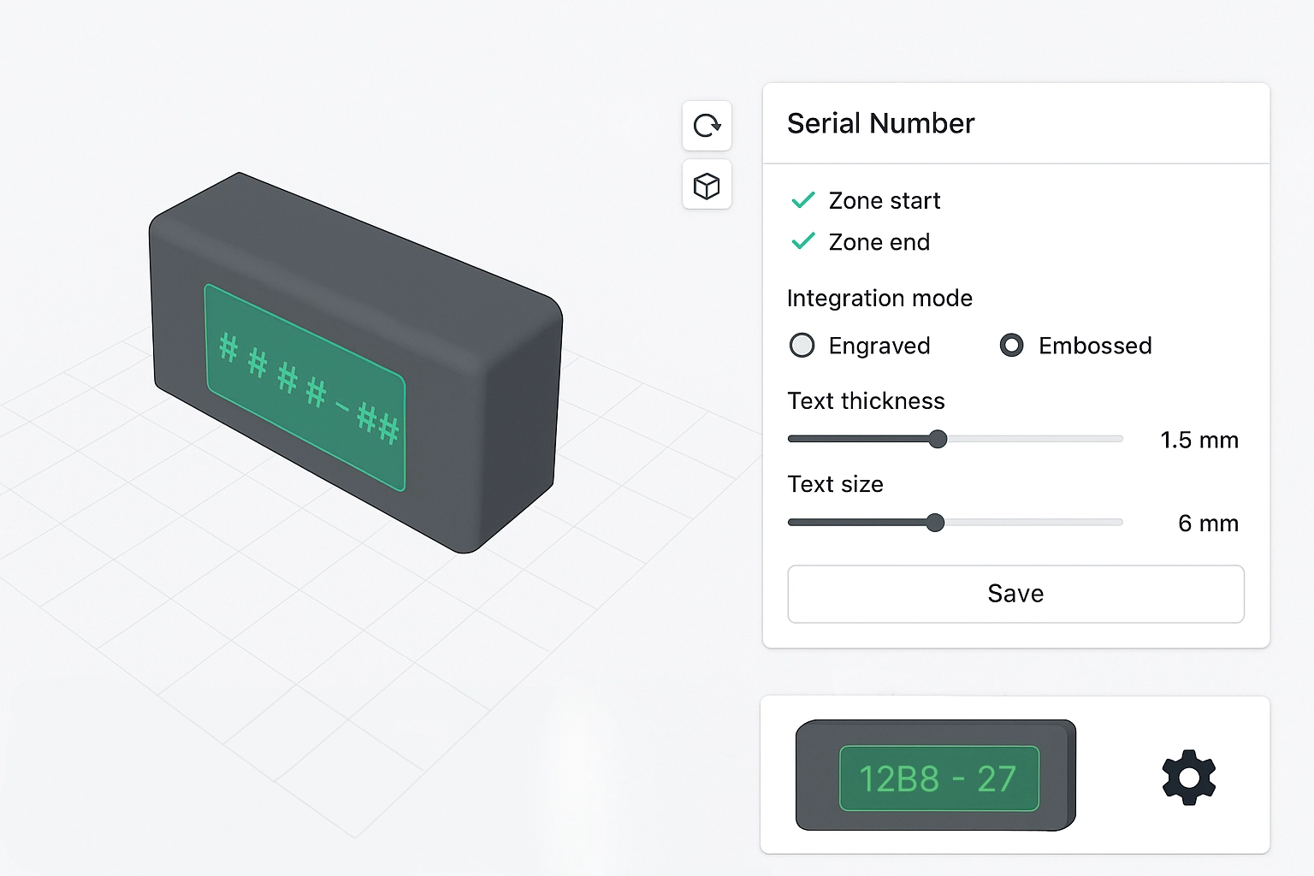Click the 12B8 - 27 preview thumbnail

tap(937, 777)
